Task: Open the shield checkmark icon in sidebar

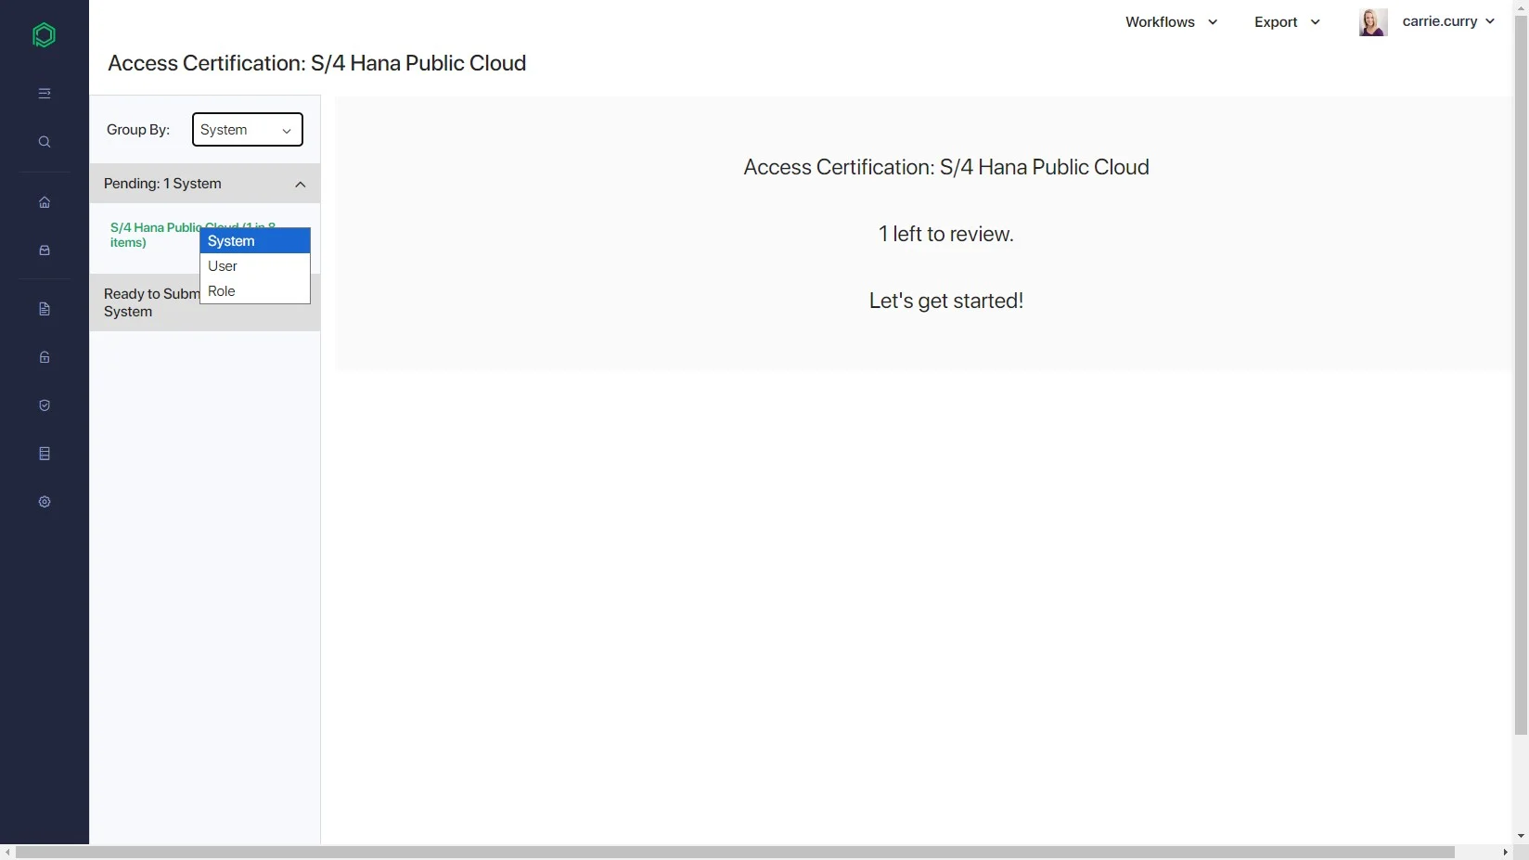Action: 44,405
